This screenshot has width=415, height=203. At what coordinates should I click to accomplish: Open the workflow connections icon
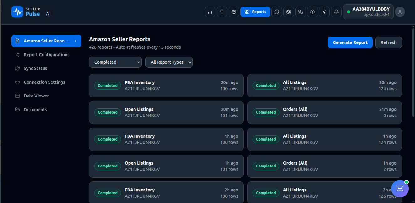[301, 12]
